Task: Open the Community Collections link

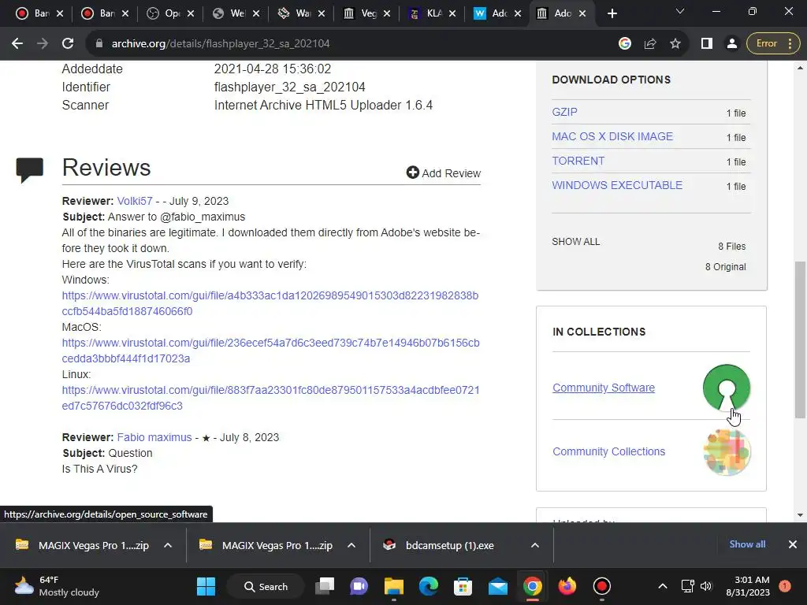Action: pyautogui.click(x=608, y=451)
